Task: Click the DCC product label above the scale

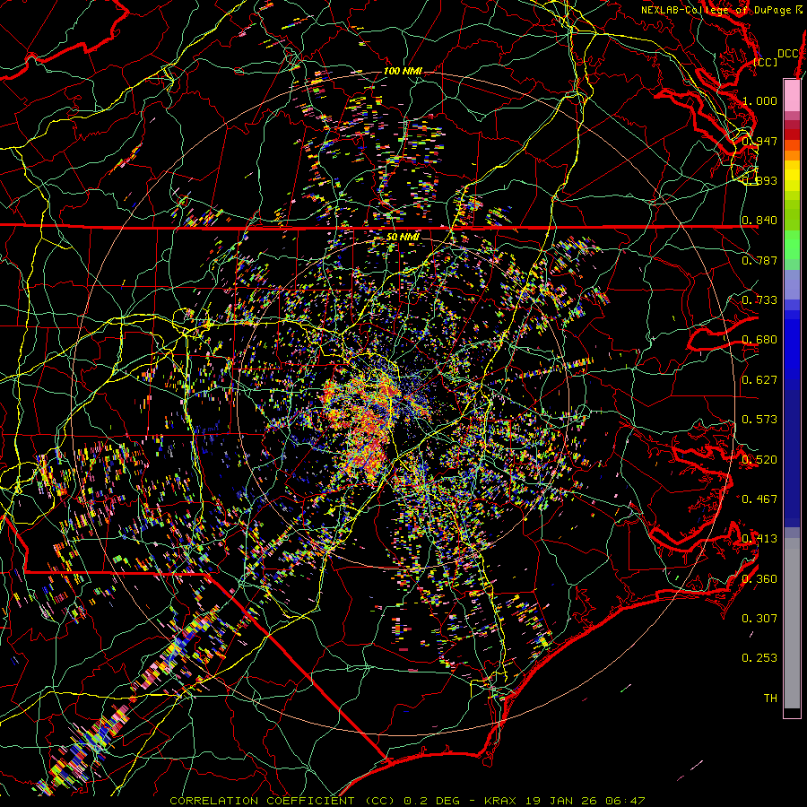Action: pos(787,53)
